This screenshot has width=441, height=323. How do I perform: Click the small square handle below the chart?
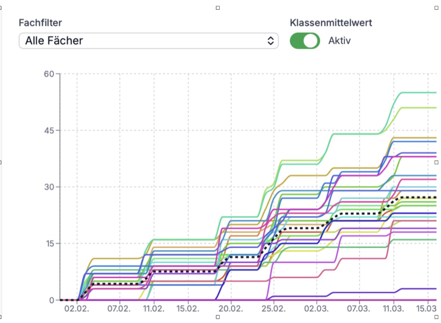point(219,316)
